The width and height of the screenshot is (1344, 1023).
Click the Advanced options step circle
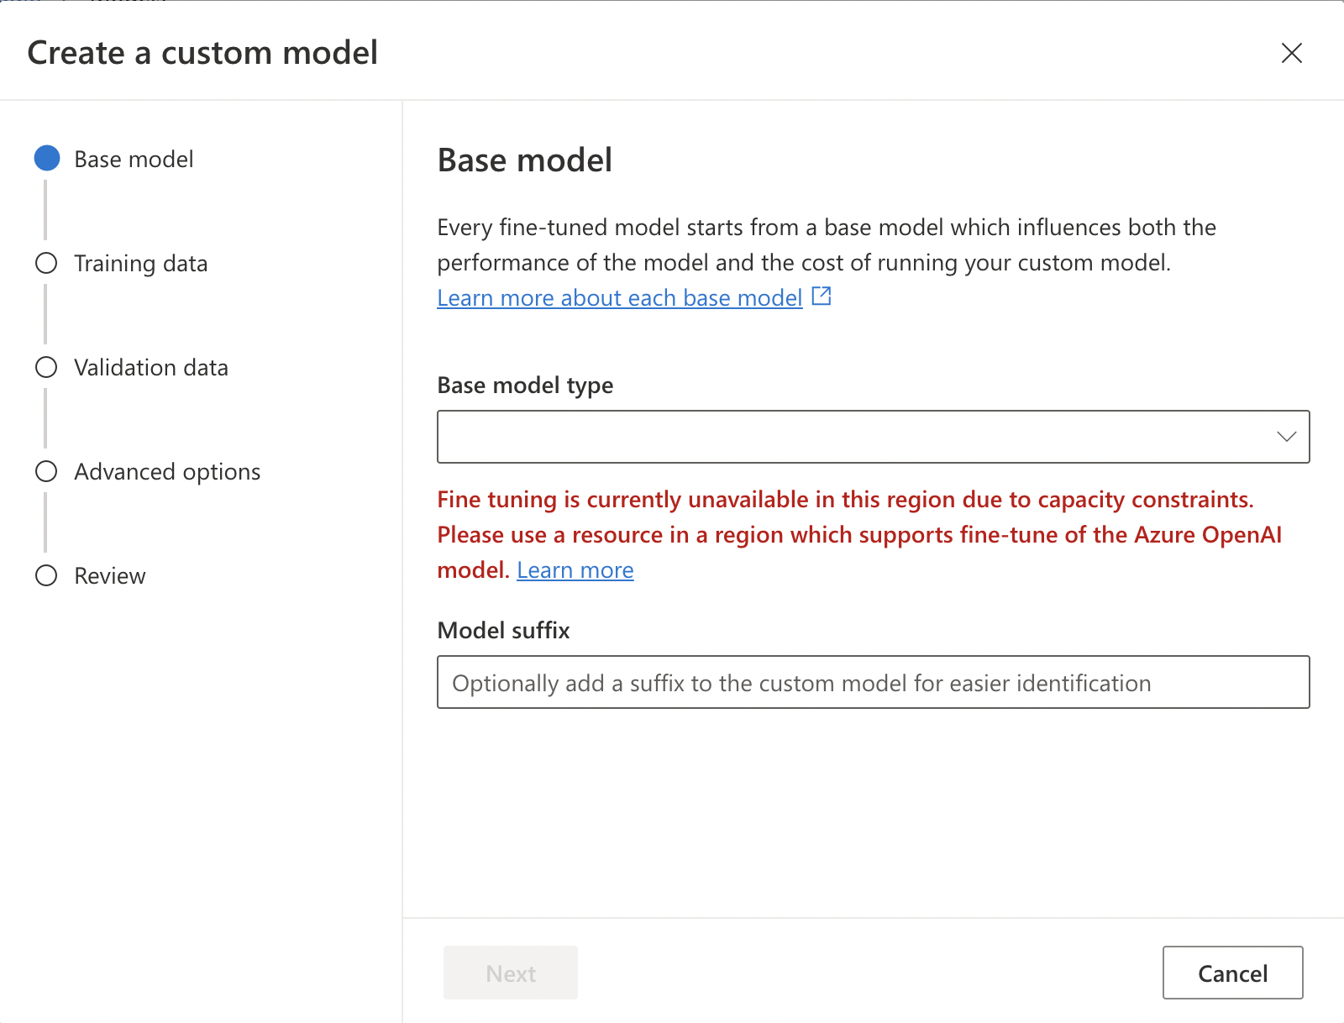pos(47,471)
